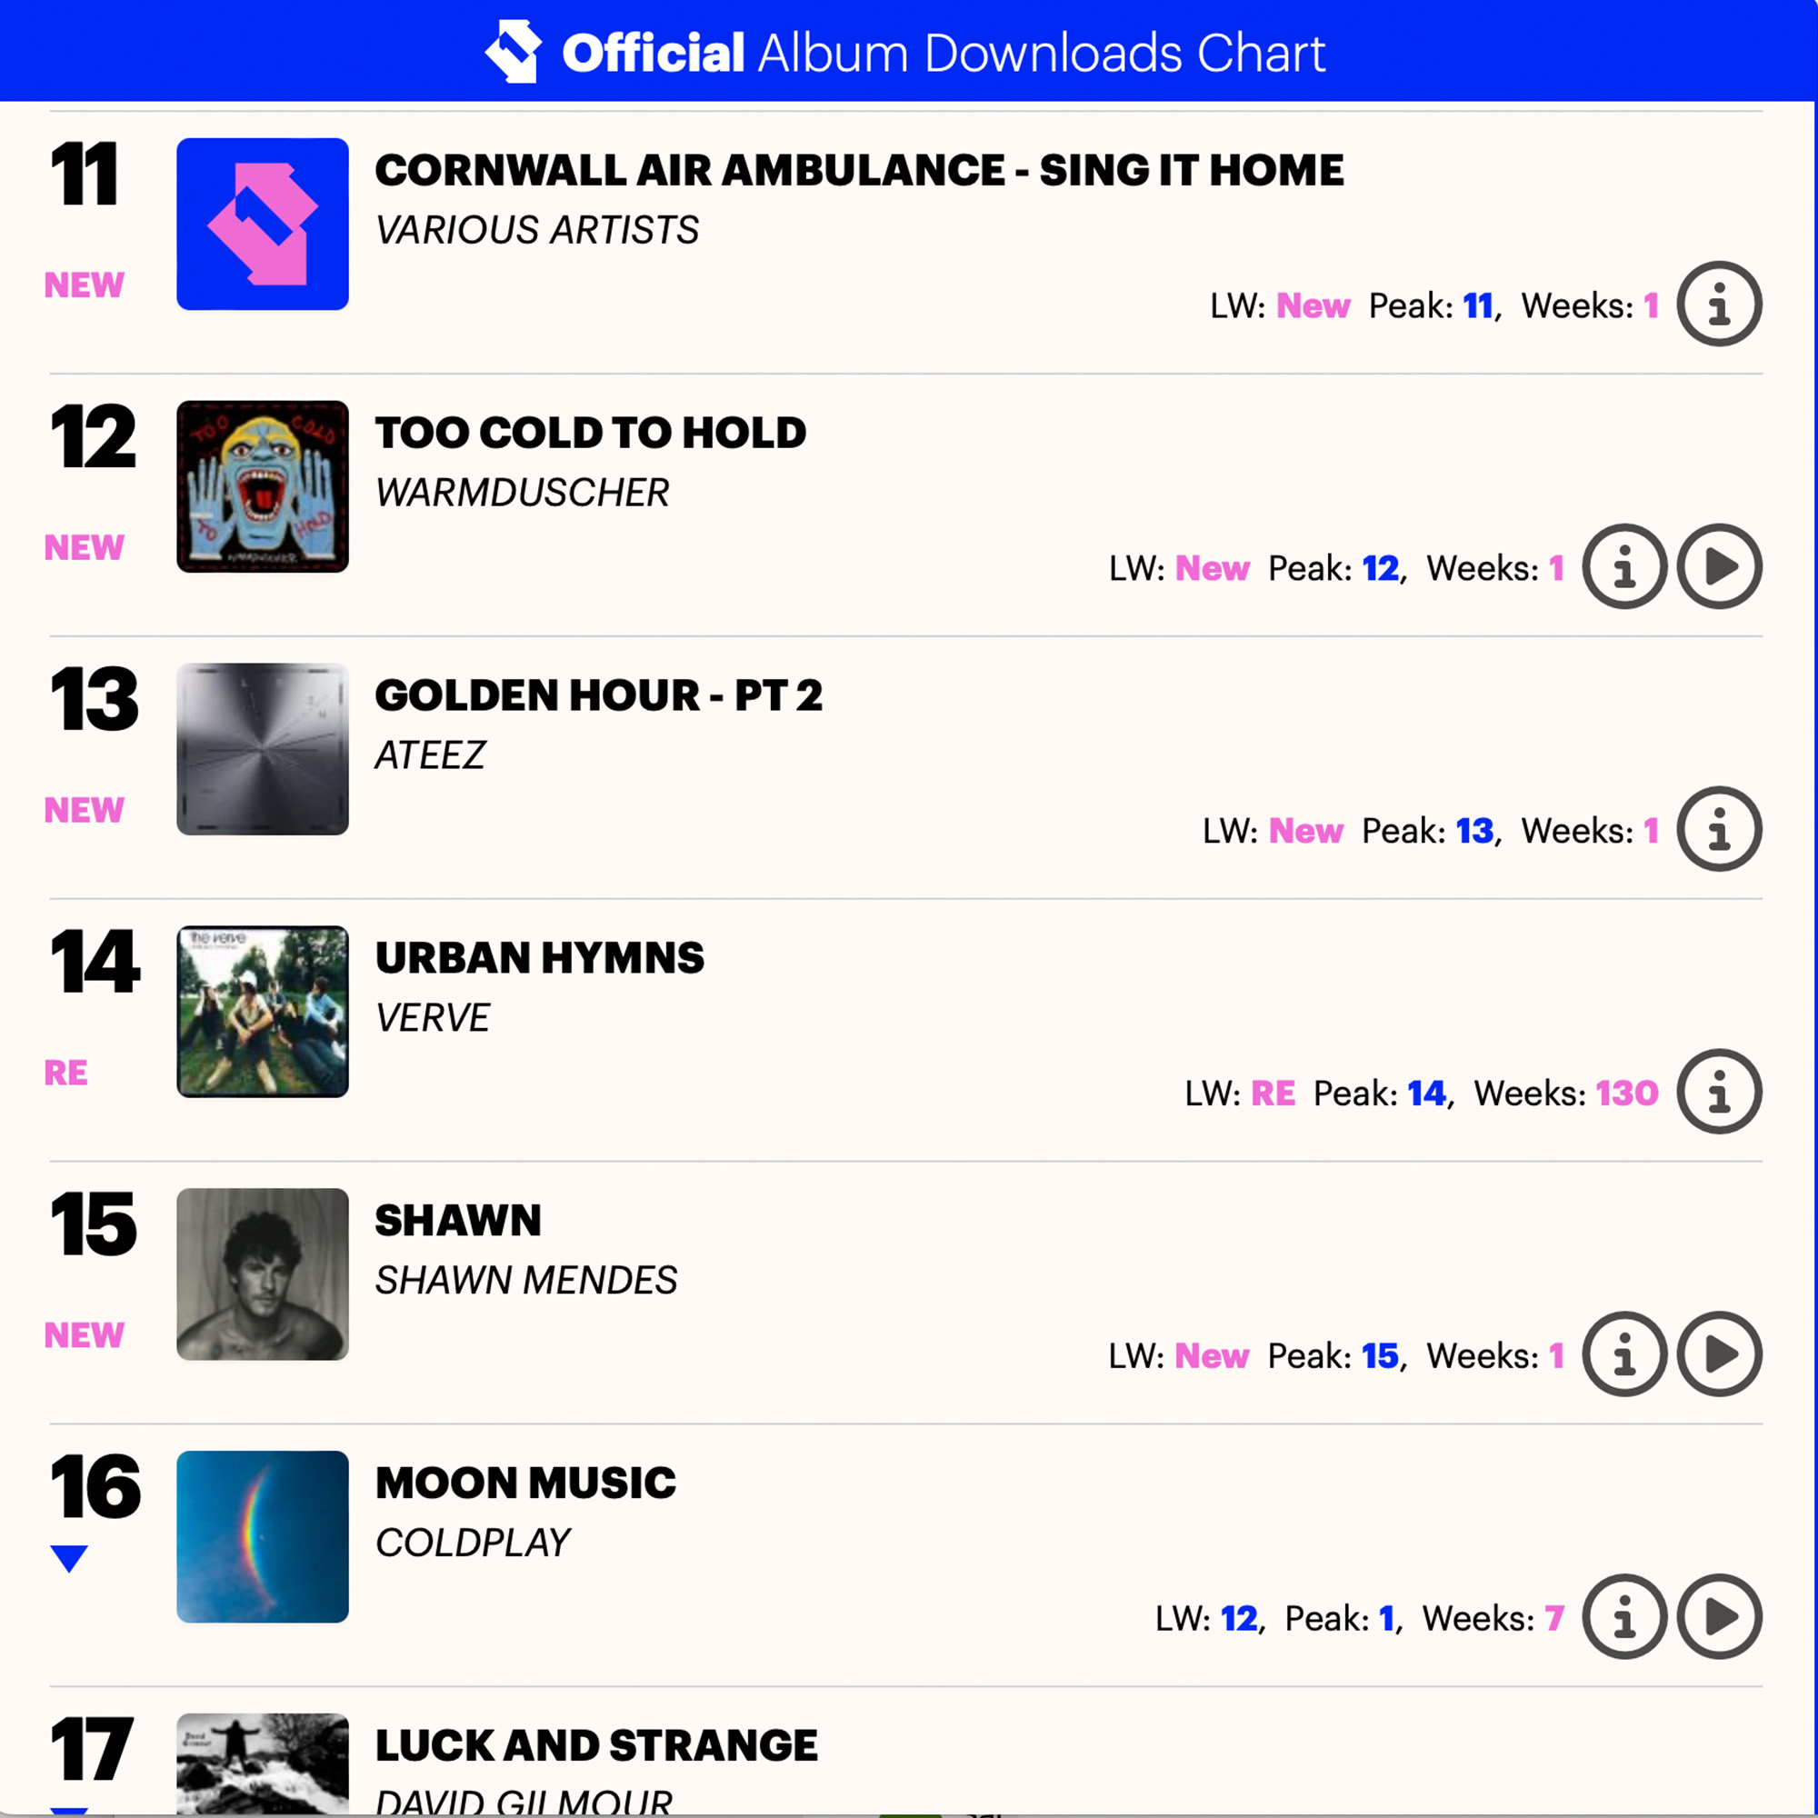The image size is (1818, 1818).
Task: Click the Urban Hymns album artwork
Action: [263, 1012]
